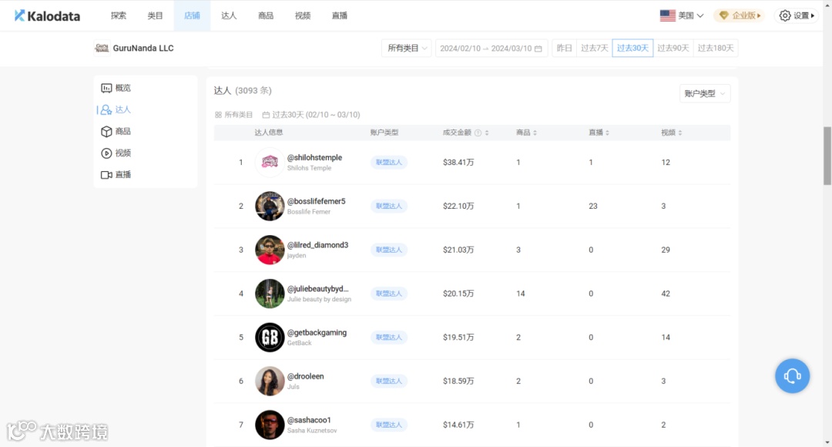The image size is (832, 447).
Task: Go to 直播 top nav tab
Action: [340, 16]
